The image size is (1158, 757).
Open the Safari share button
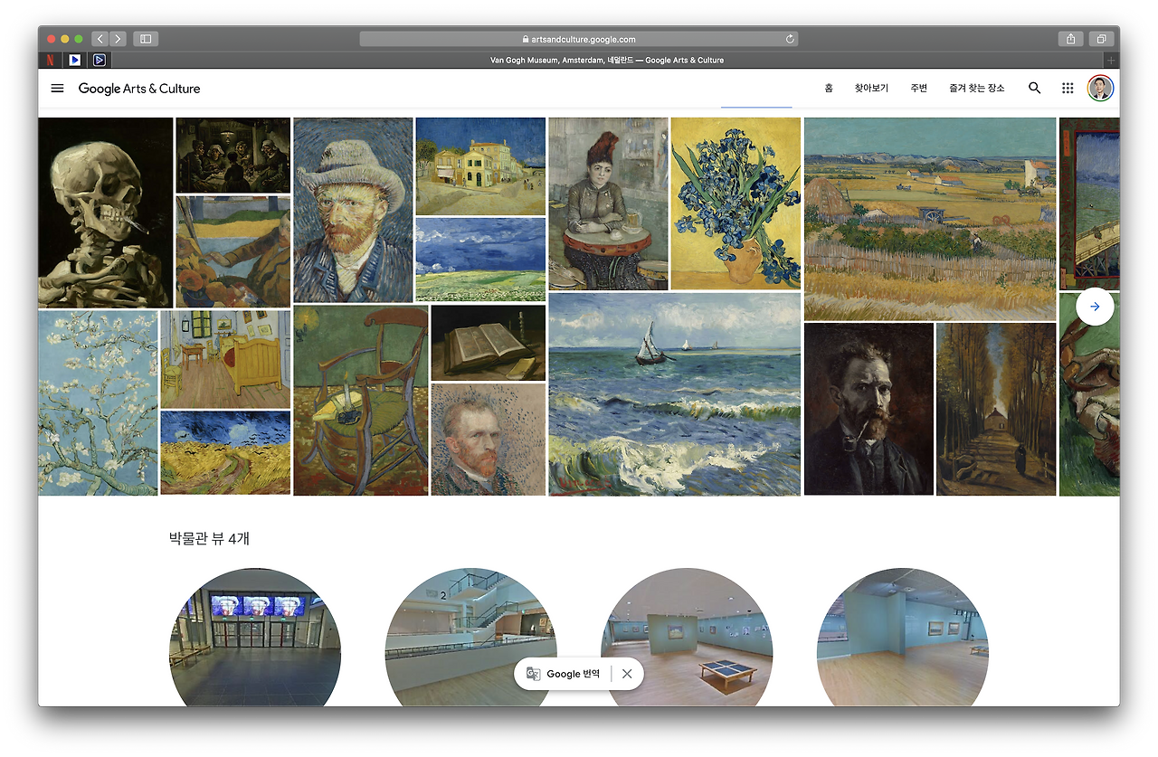point(1070,39)
